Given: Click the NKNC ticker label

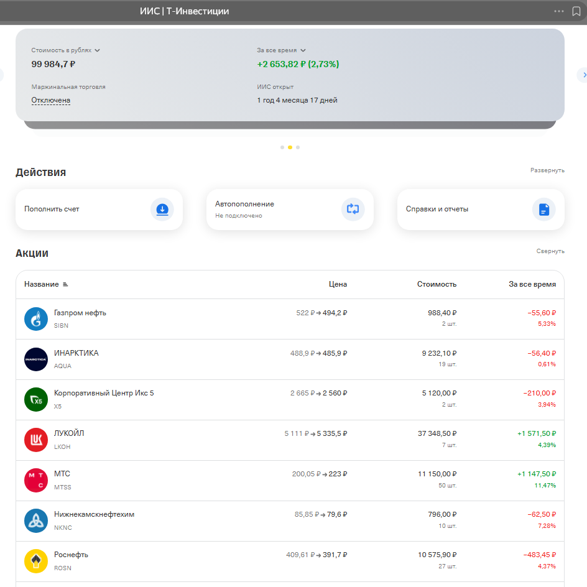Looking at the screenshot, I should [63, 528].
